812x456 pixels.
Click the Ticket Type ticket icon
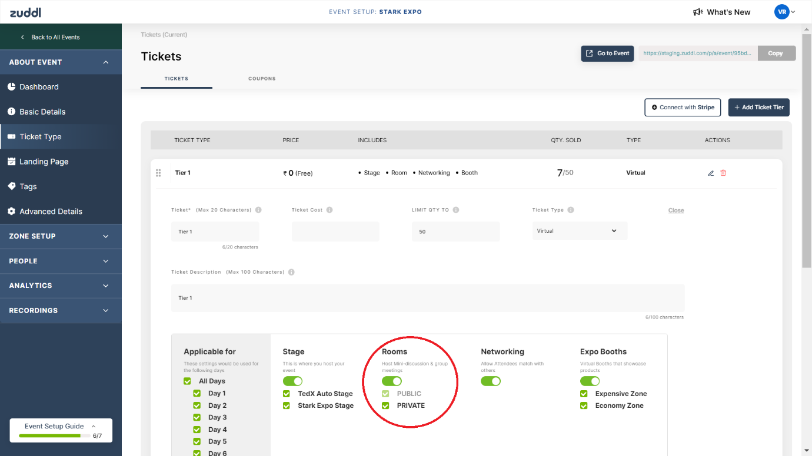(11, 137)
